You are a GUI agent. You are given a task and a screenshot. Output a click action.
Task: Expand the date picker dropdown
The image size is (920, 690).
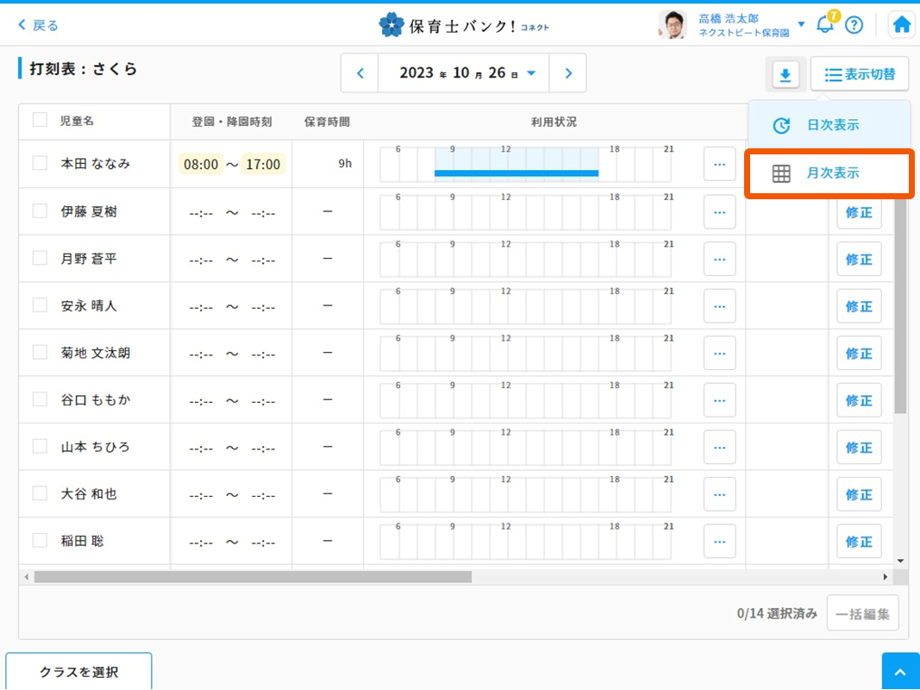tap(531, 73)
